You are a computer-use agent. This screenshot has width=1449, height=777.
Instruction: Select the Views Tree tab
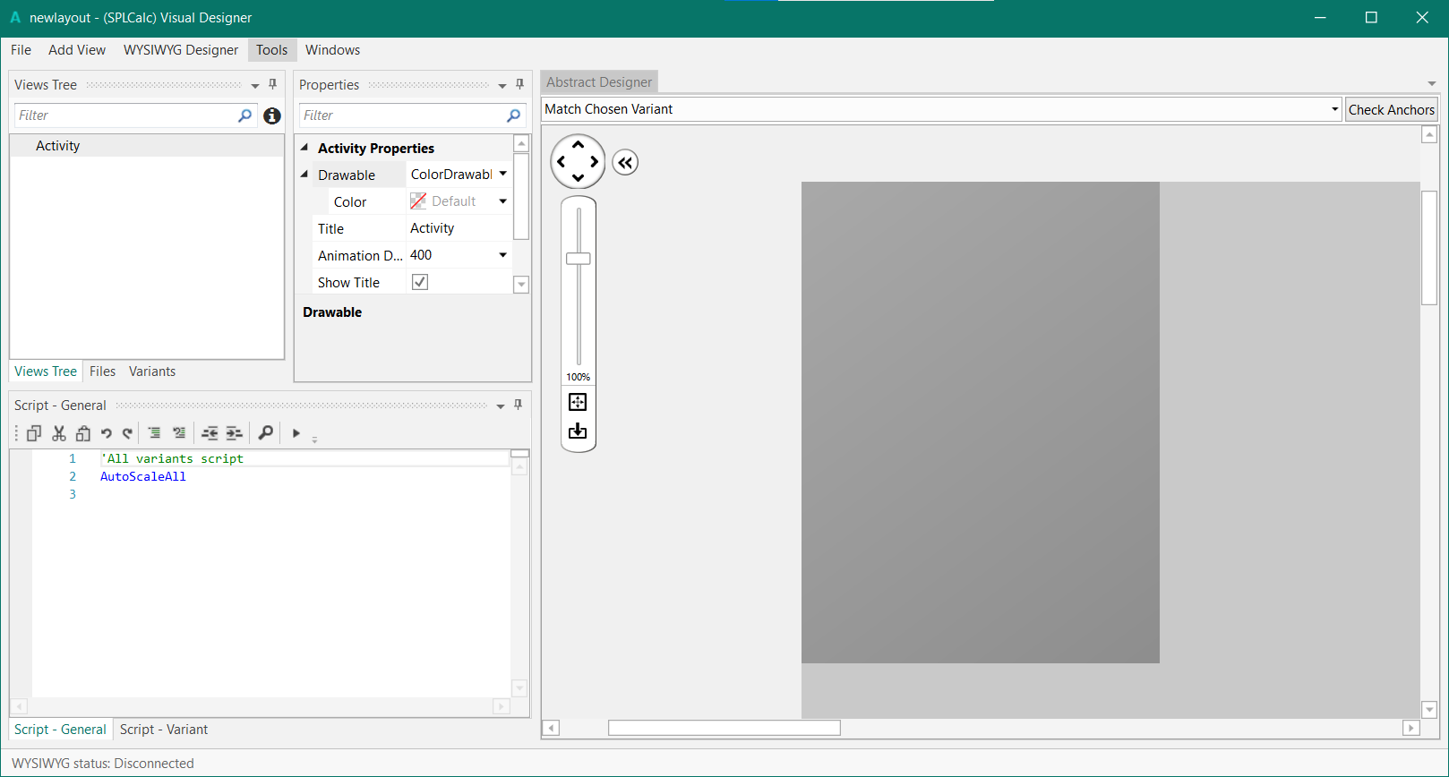(46, 371)
